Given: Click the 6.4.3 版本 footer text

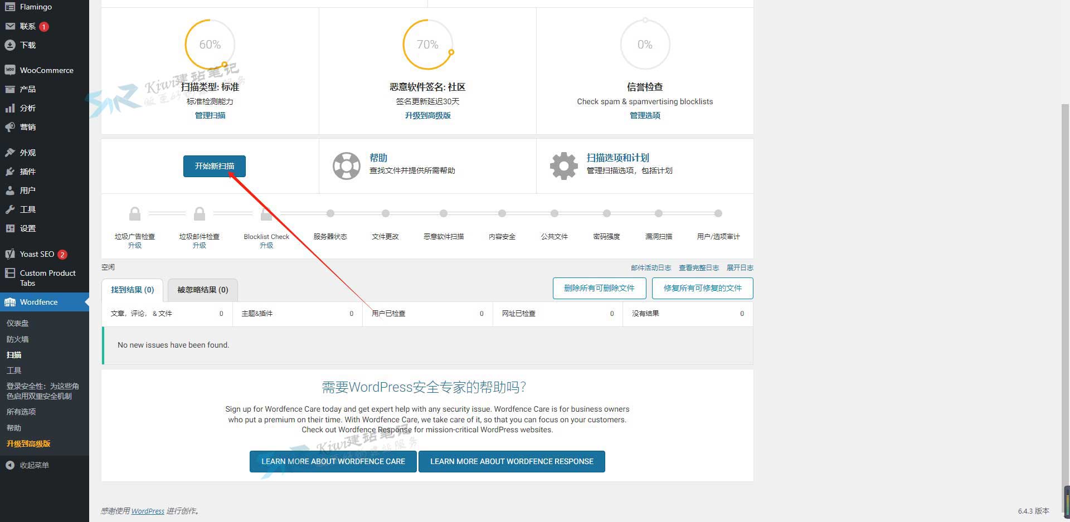Looking at the screenshot, I should pos(1033,511).
